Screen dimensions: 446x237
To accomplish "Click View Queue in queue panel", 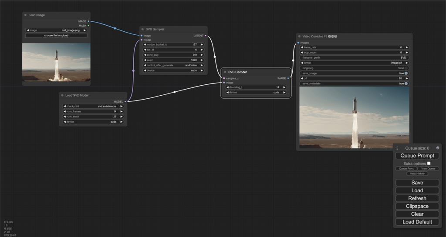I will coord(428,169).
